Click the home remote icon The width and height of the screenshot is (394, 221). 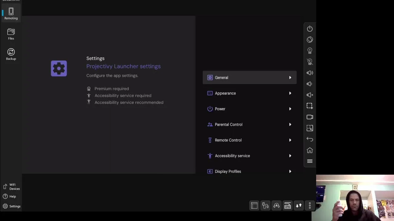point(310,150)
